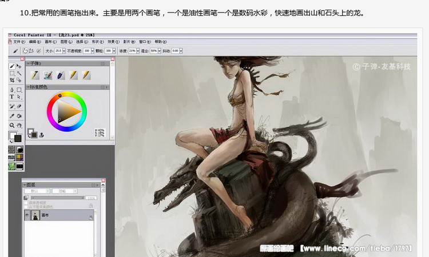Viewport: 429px width, 257px height.
Task: Select the Eraser tool
Action: [19, 106]
